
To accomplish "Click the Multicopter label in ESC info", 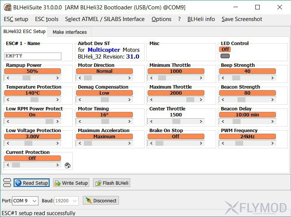I will [104, 50].
